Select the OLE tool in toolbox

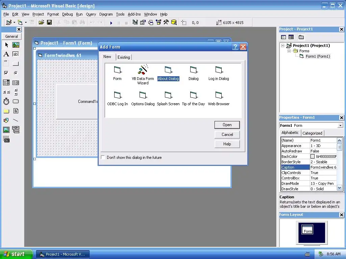tap(6, 139)
